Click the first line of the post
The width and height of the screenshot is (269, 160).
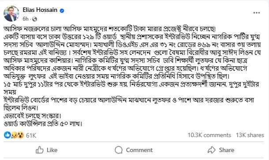pyautogui.click(x=109, y=29)
